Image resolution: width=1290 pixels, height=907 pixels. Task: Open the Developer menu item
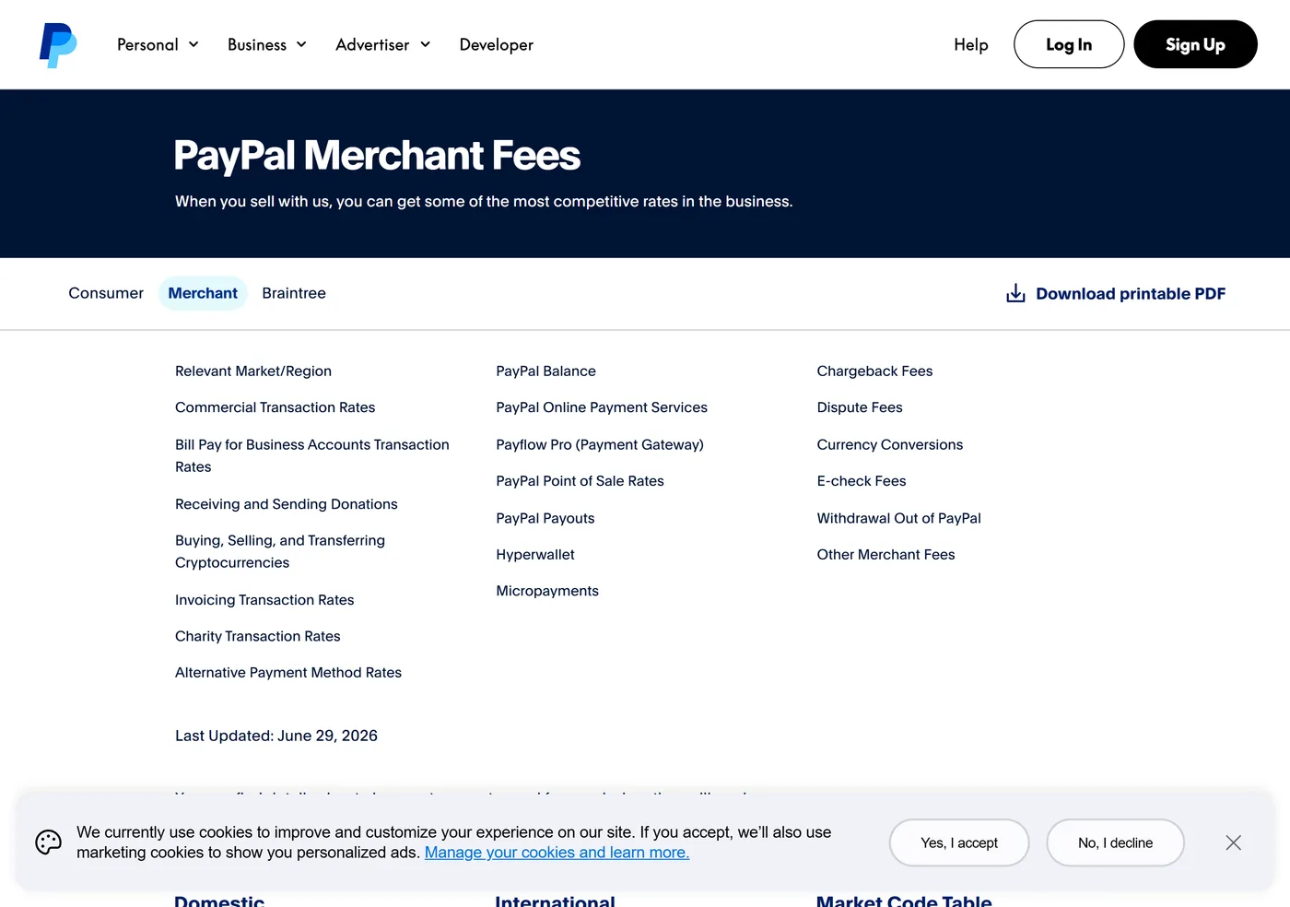pyautogui.click(x=496, y=44)
